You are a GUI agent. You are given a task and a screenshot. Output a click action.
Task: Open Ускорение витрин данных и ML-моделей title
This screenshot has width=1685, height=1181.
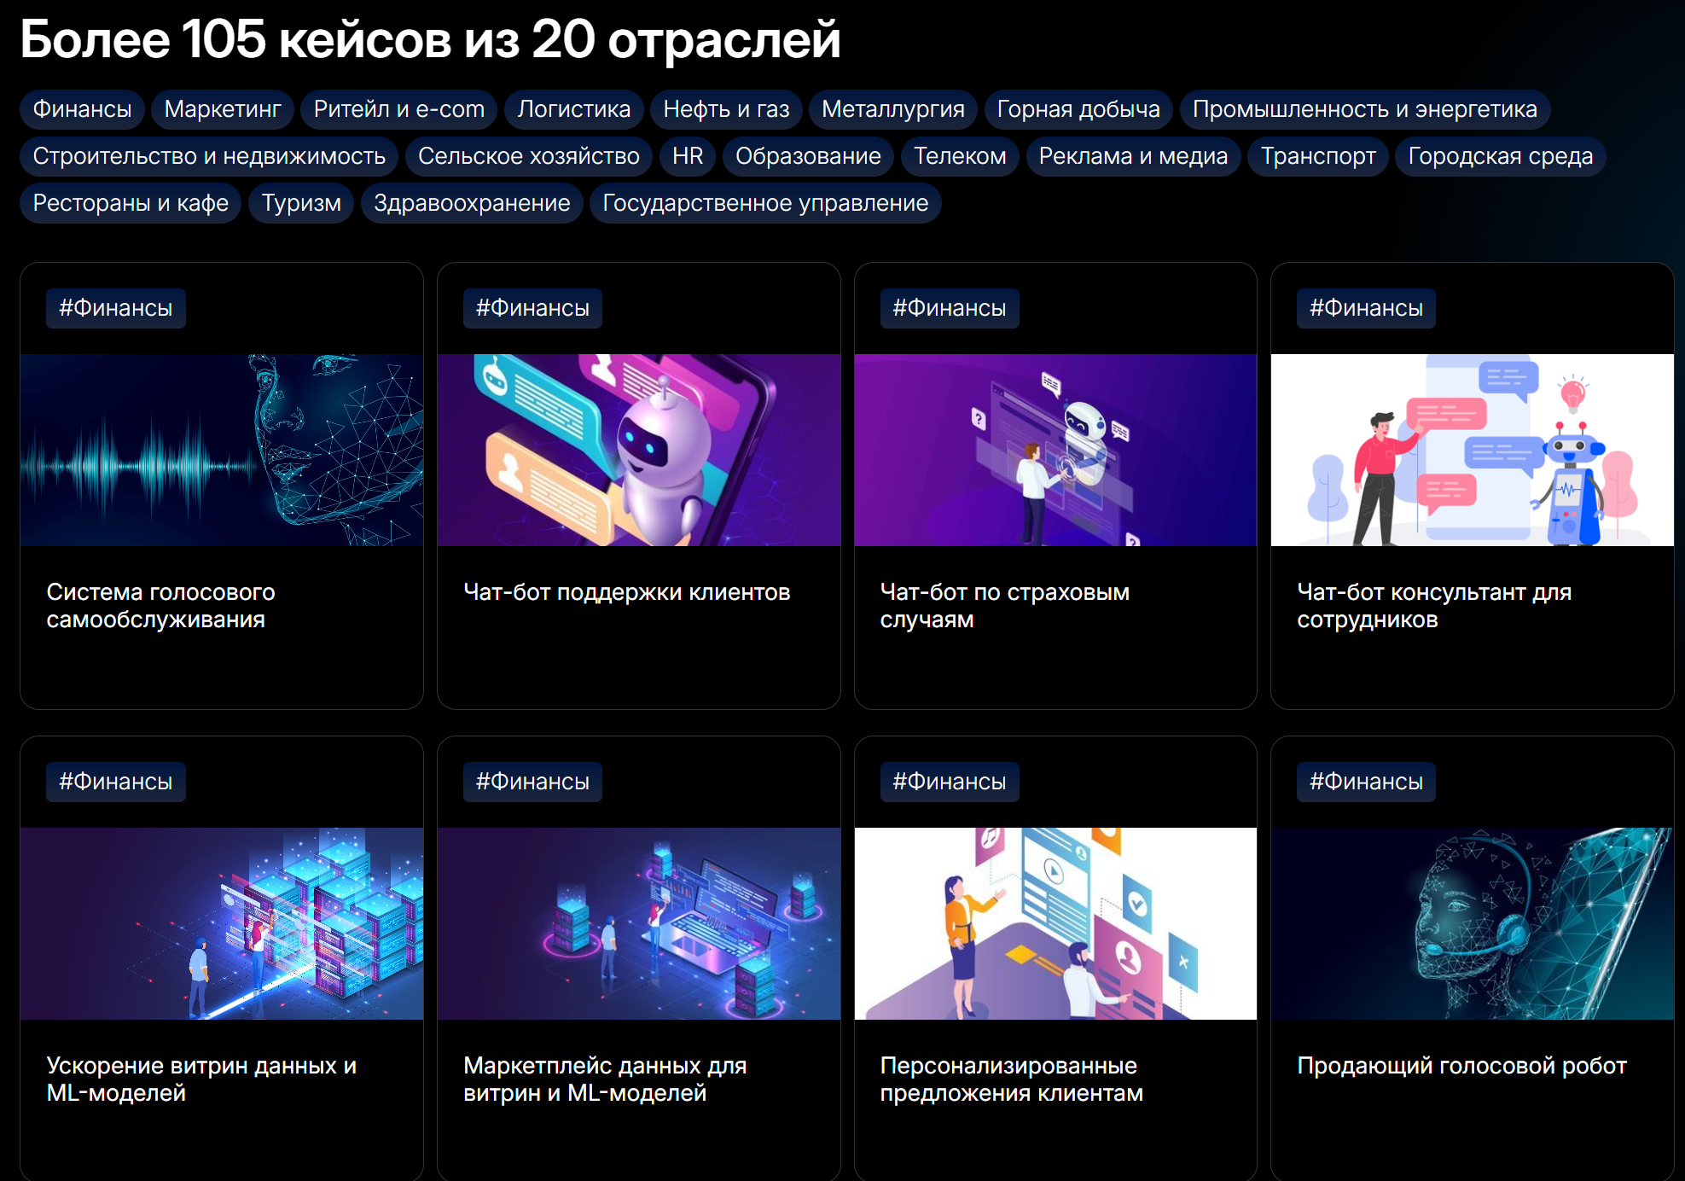click(201, 1079)
